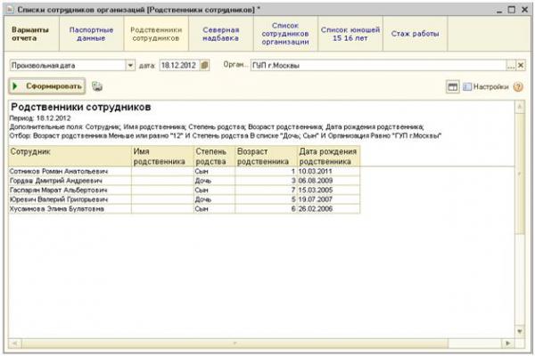The height and width of the screenshot is (356, 535).
Task: Click the report title Родственники сотрудников
Action: (x=81, y=108)
